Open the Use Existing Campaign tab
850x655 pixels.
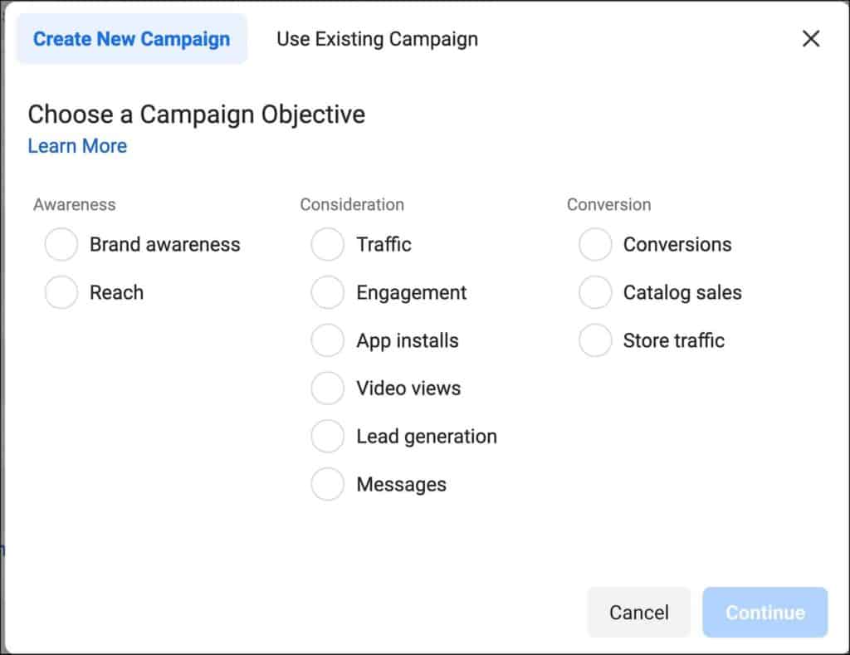(377, 39)
